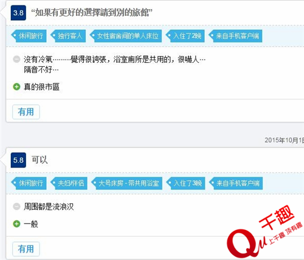The image size is (304, 260).
Task: Click the grey minus icon beside 周围都是流浪汉
Action: [x=16, y=206]
